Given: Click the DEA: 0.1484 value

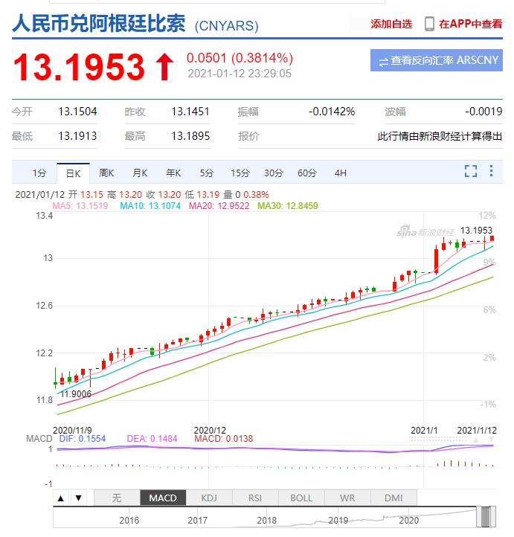Looking at the screenshot, I should click(152, 439).
